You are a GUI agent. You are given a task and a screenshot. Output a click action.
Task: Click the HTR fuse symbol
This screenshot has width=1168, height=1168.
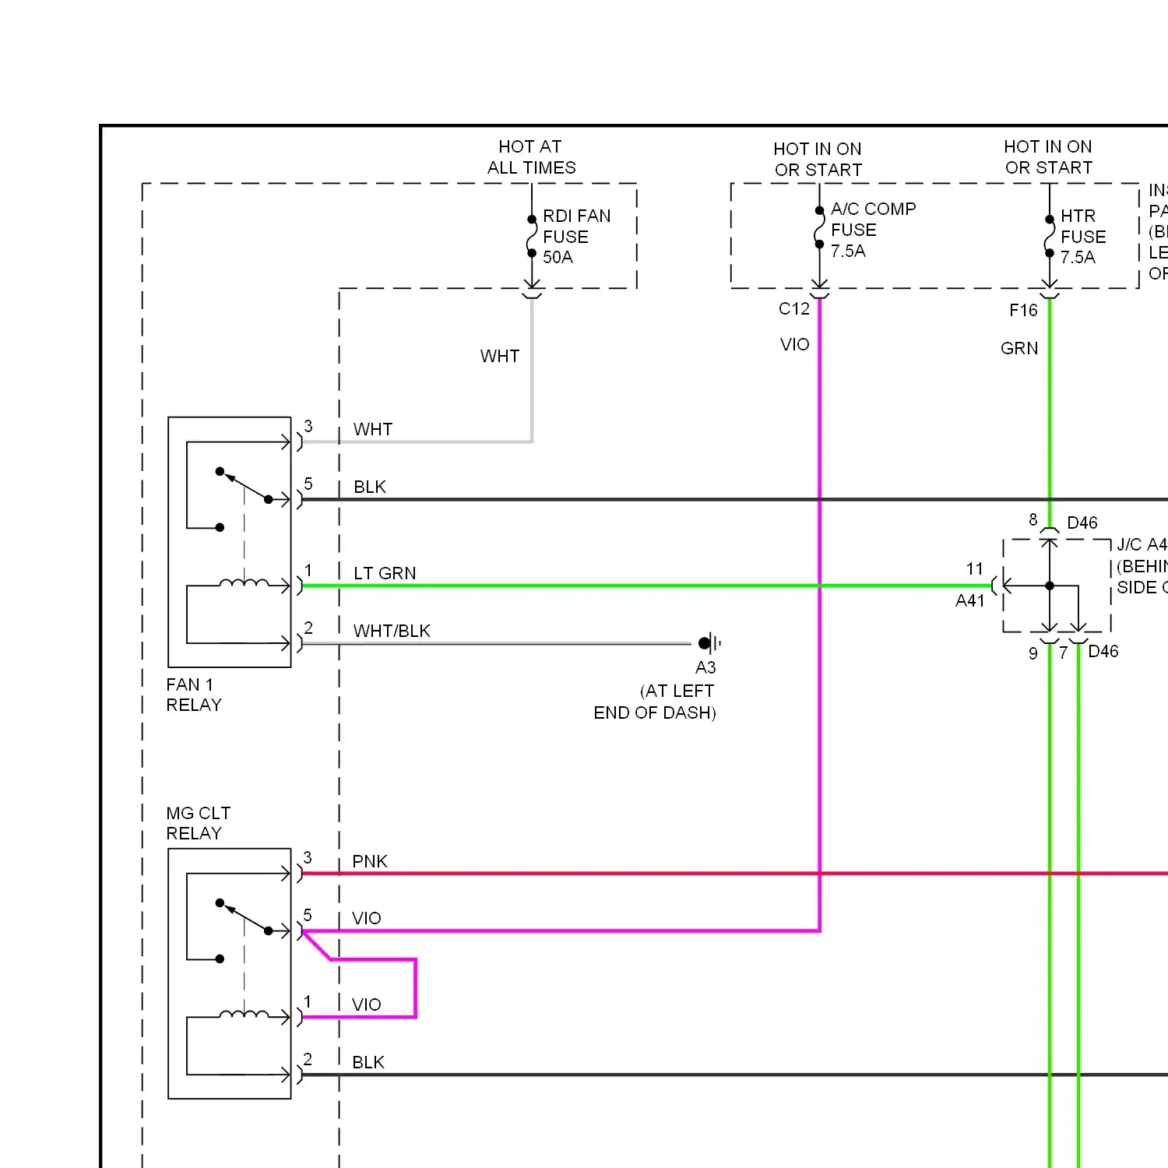1050,236
